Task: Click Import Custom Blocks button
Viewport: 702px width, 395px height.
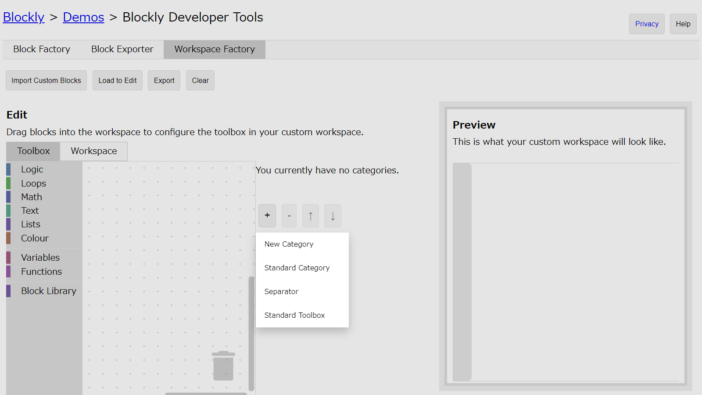Action: [x=46, y=81]
